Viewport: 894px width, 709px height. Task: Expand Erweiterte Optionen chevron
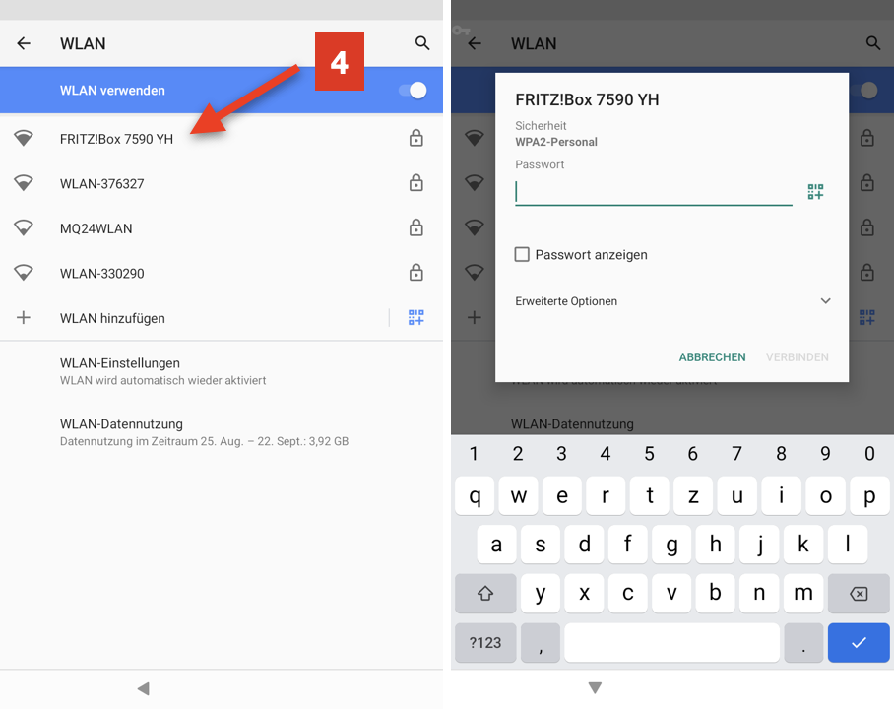point(825,301)
